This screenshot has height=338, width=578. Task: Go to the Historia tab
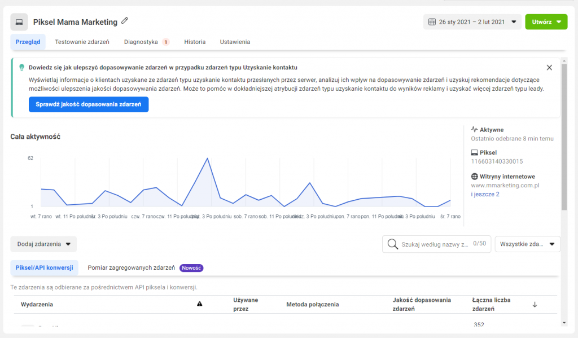[195, 42]
